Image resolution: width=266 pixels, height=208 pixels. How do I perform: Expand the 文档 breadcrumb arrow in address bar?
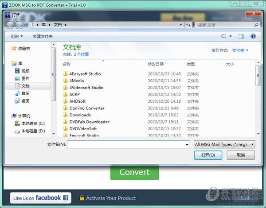(x=66, y=25)
